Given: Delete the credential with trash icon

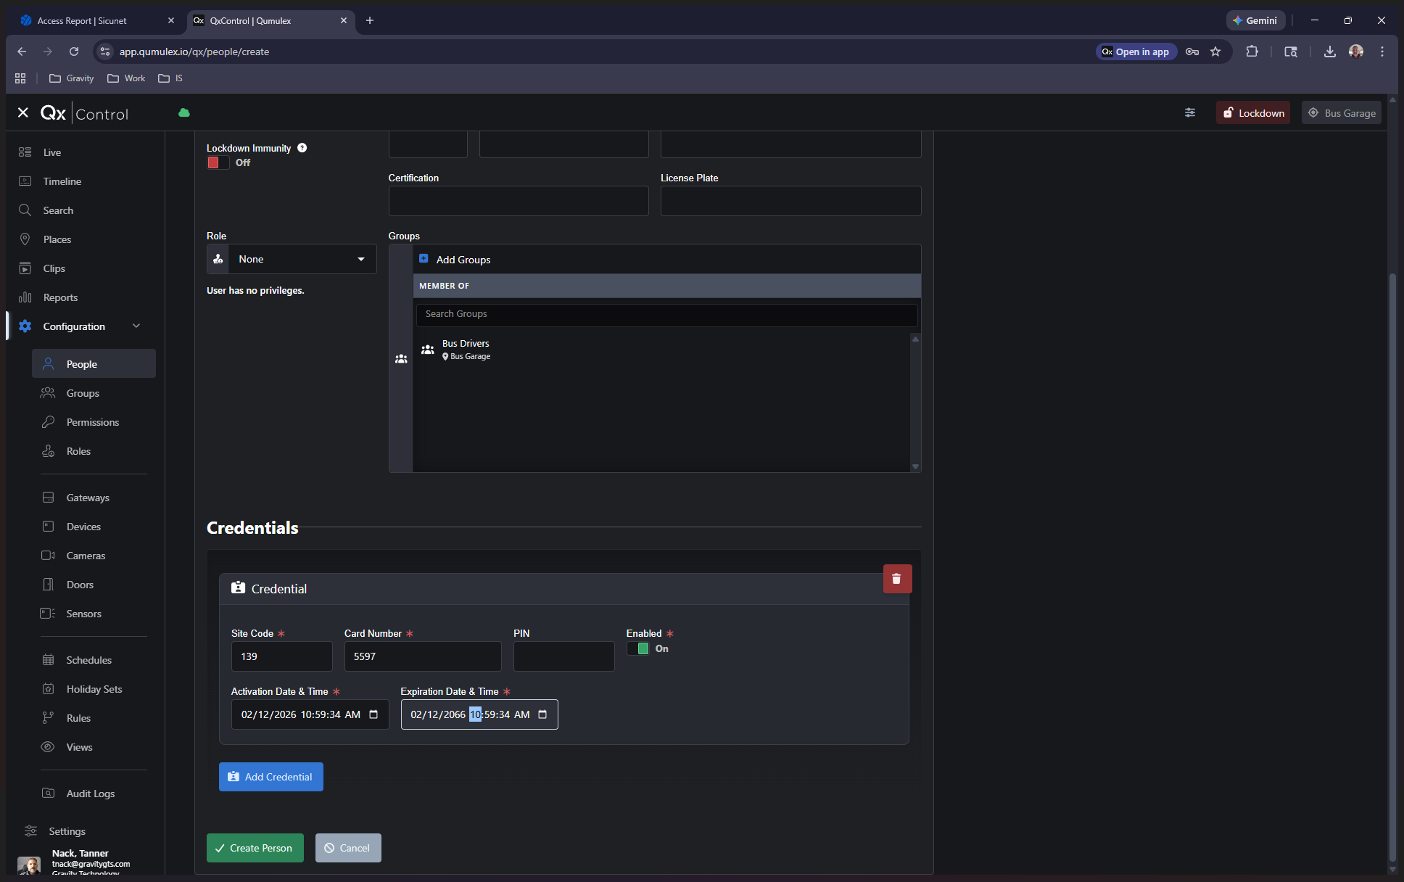Looking at the screenshot, I should [897, 579].
